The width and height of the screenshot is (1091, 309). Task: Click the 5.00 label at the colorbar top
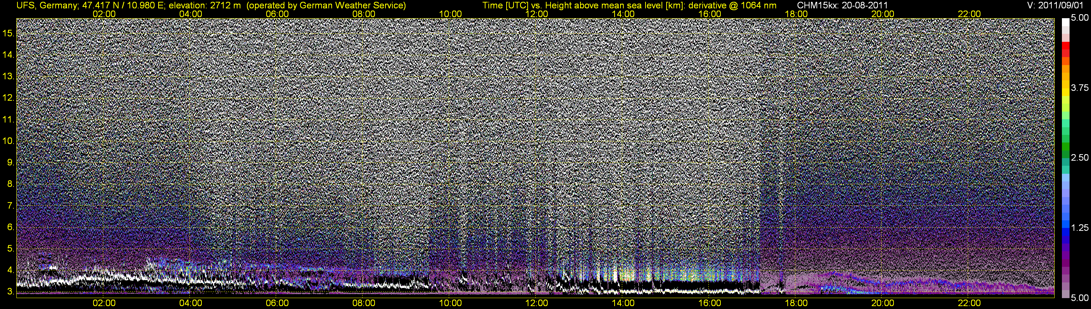coord(1080,18)
